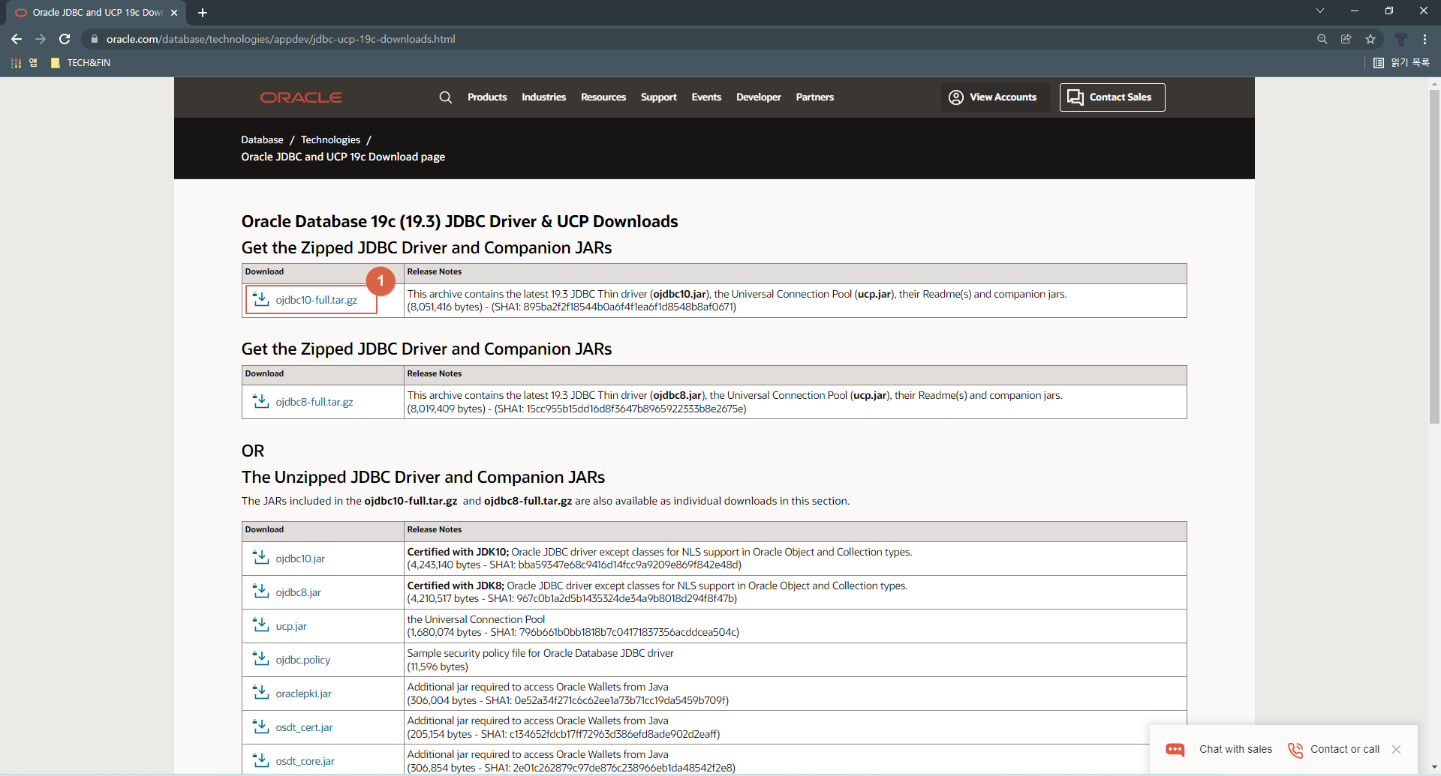Click the download icon beside ojdbc8.jar
The image size is (1441, 776).
click(261, 592)
